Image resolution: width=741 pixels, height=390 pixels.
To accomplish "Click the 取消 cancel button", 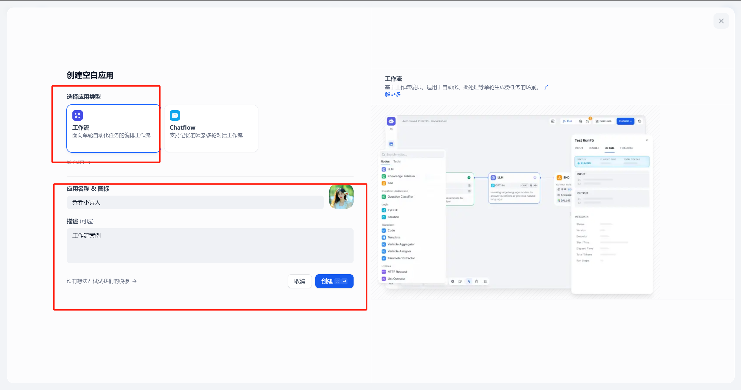I will tap(299, 281).
